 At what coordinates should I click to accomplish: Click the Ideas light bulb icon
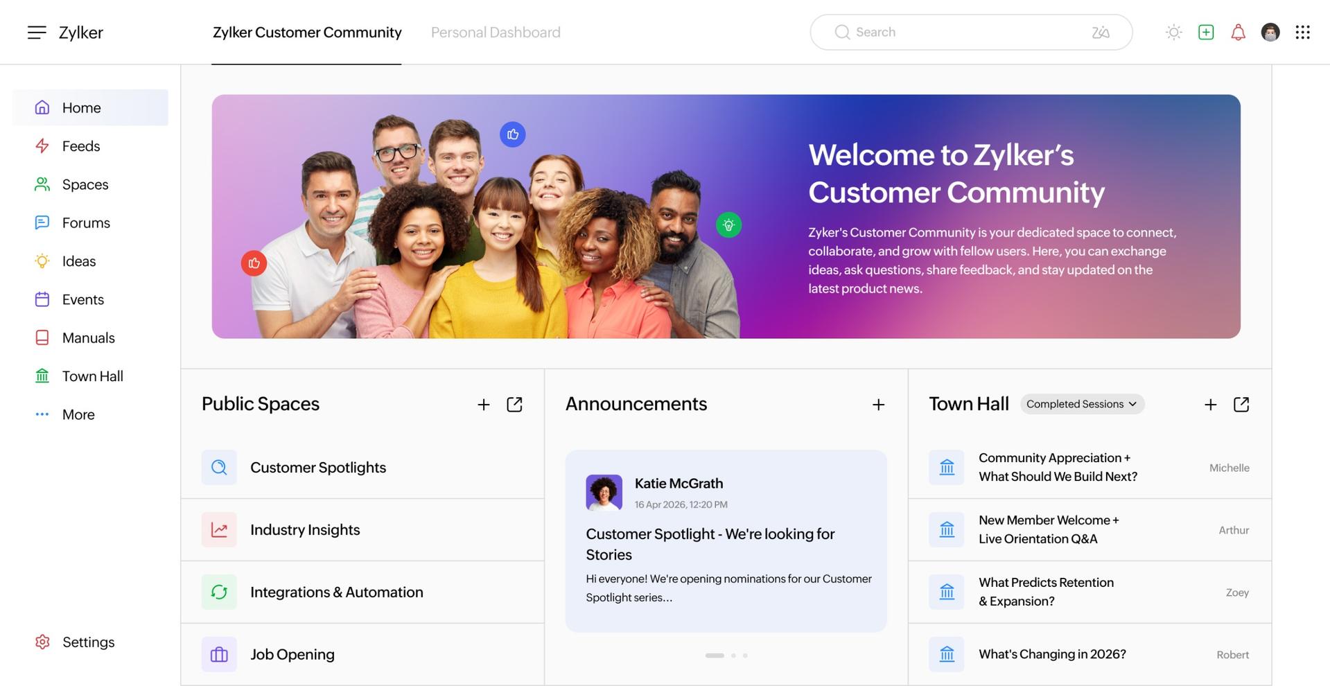coord(42,261)
